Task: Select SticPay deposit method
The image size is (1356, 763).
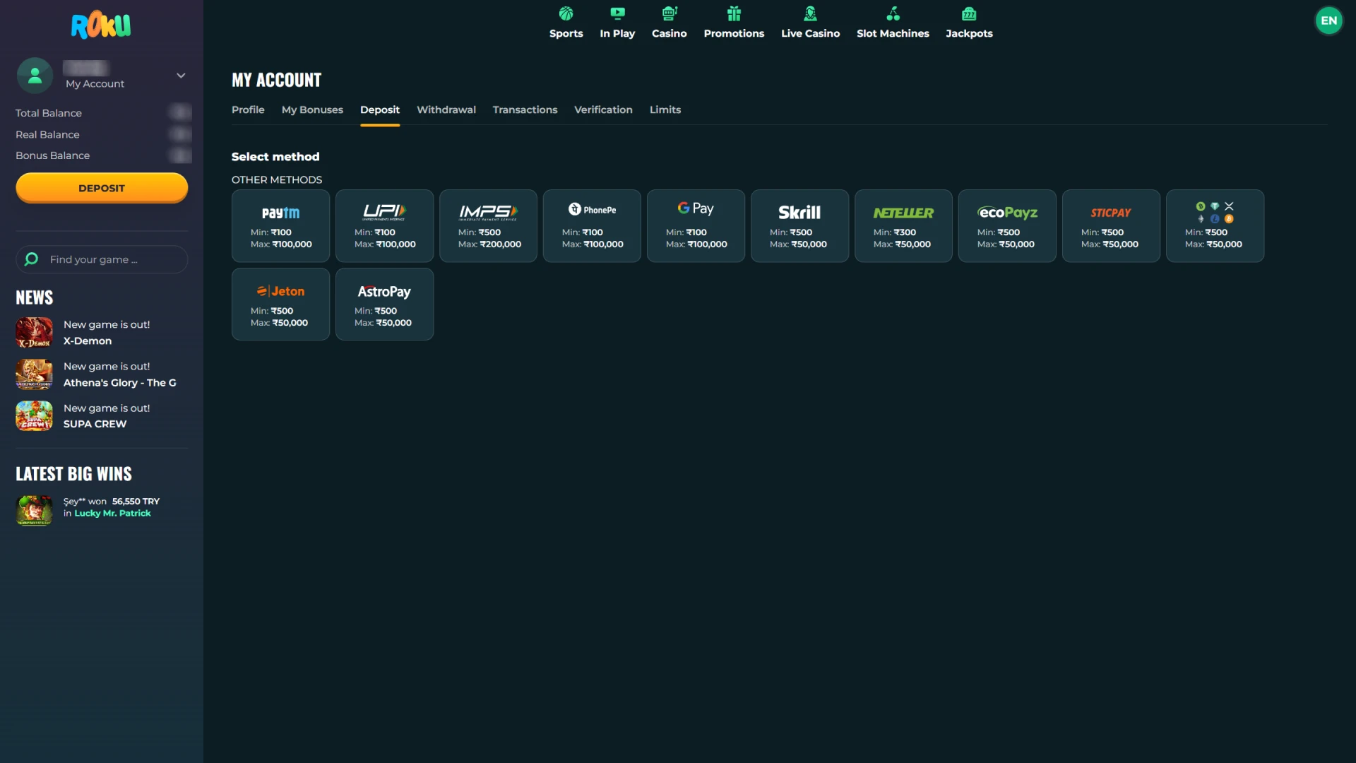Action: (x=1111, y=226)
